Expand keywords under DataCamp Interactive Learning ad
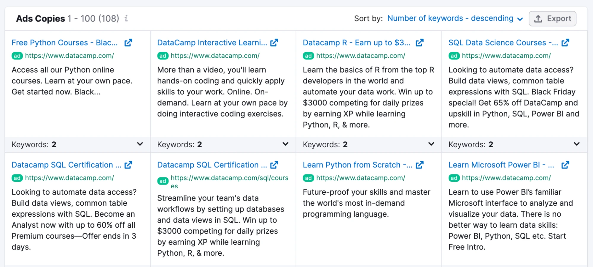This screenshot has height=267, width=593. pyautogui.click(x=285, y=144)
